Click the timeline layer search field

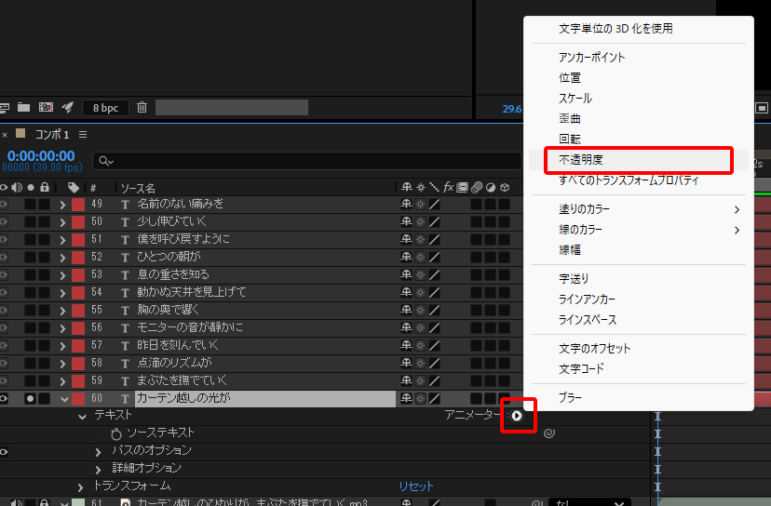tap(307, 161)
